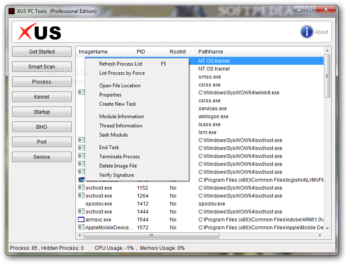The image size is (347, 264).
Task: Choose Refresh Process List
Action: click(137, 64)
